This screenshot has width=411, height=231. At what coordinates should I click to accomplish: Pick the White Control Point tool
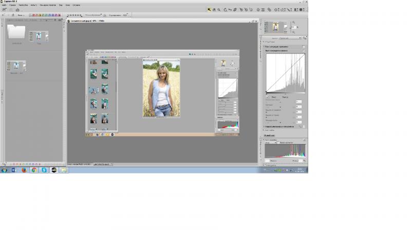[246, 10]
